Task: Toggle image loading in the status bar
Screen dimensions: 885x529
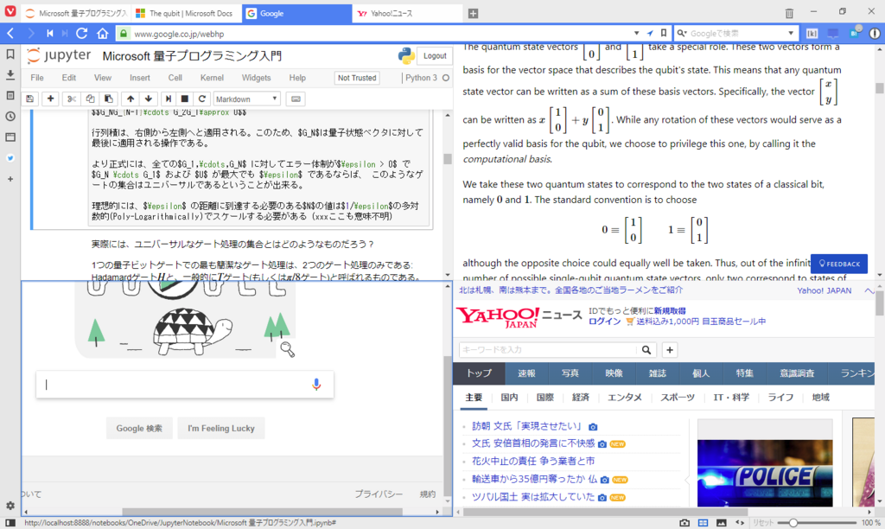Action: (722, 523)
